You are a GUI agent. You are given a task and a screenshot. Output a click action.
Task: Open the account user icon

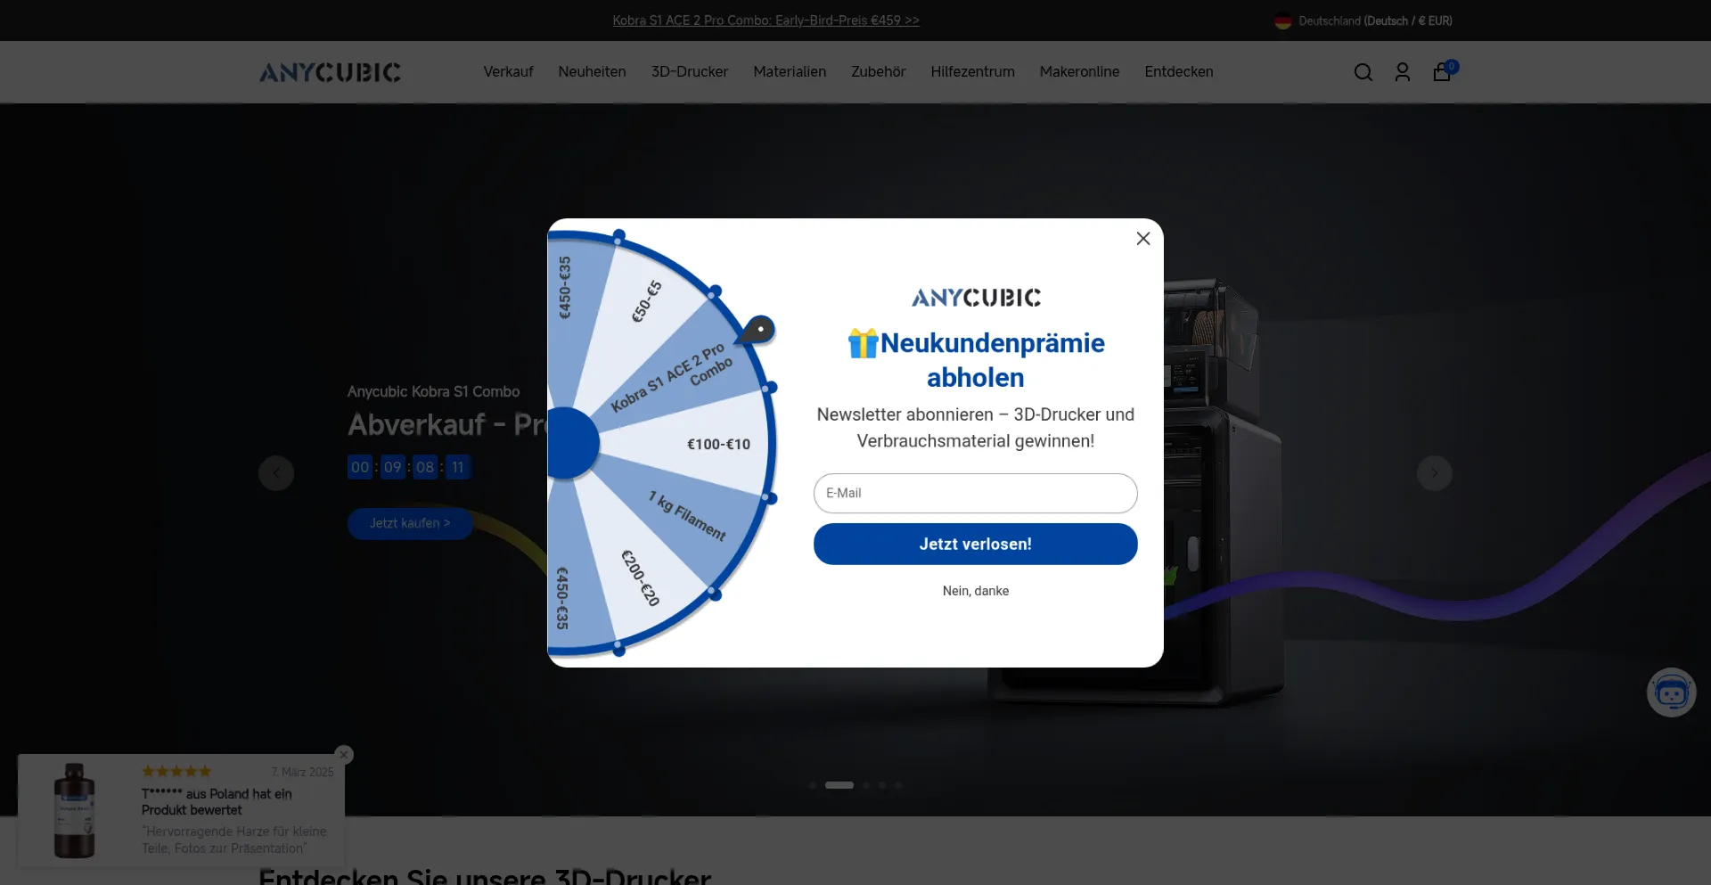[x=1402, y=72]
